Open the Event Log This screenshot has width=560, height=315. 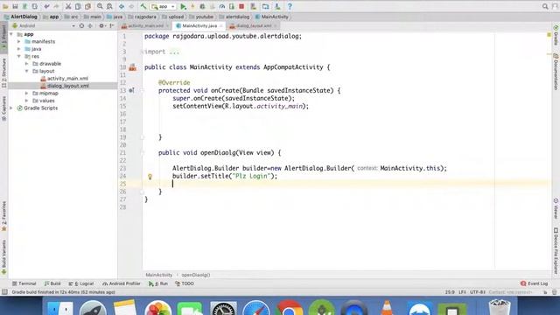point(535,283)
